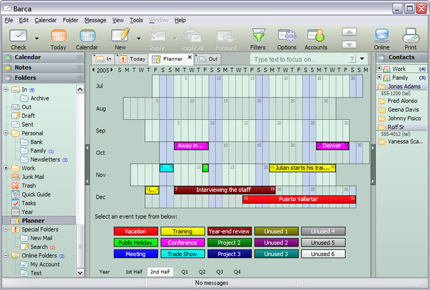Go to next year arrow
Viewport: 430px width, 290px height.
[x=112, y=70]
